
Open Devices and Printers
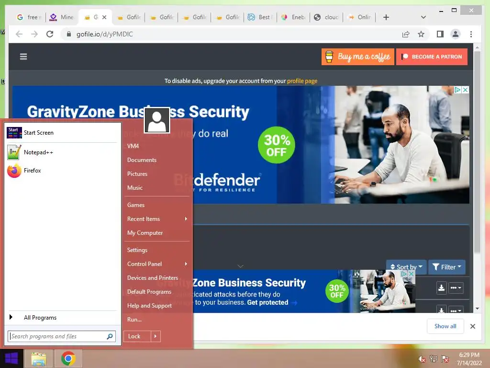coord(153,278)
